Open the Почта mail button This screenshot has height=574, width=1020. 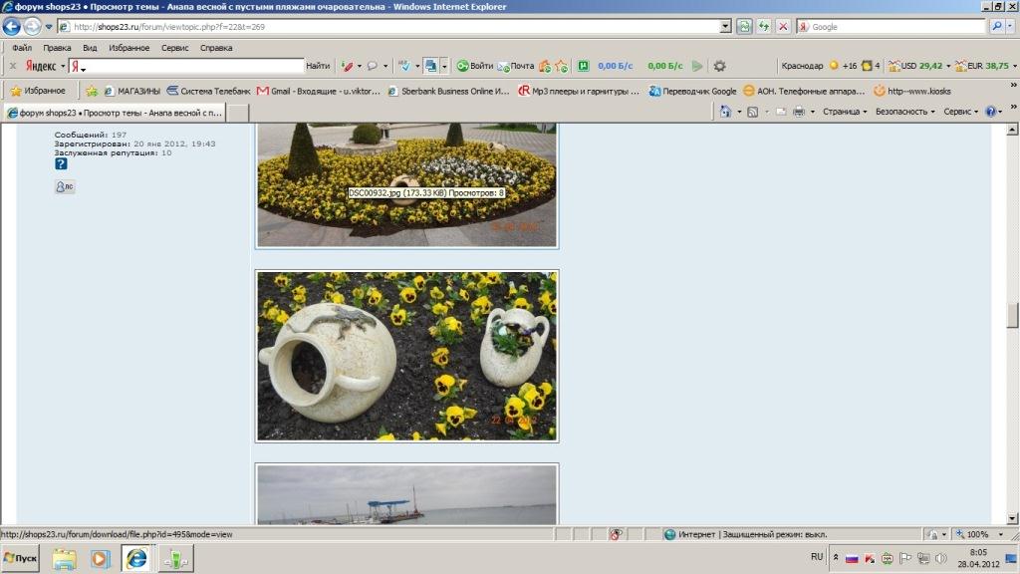pyautogui.click(x=516, y=66)
